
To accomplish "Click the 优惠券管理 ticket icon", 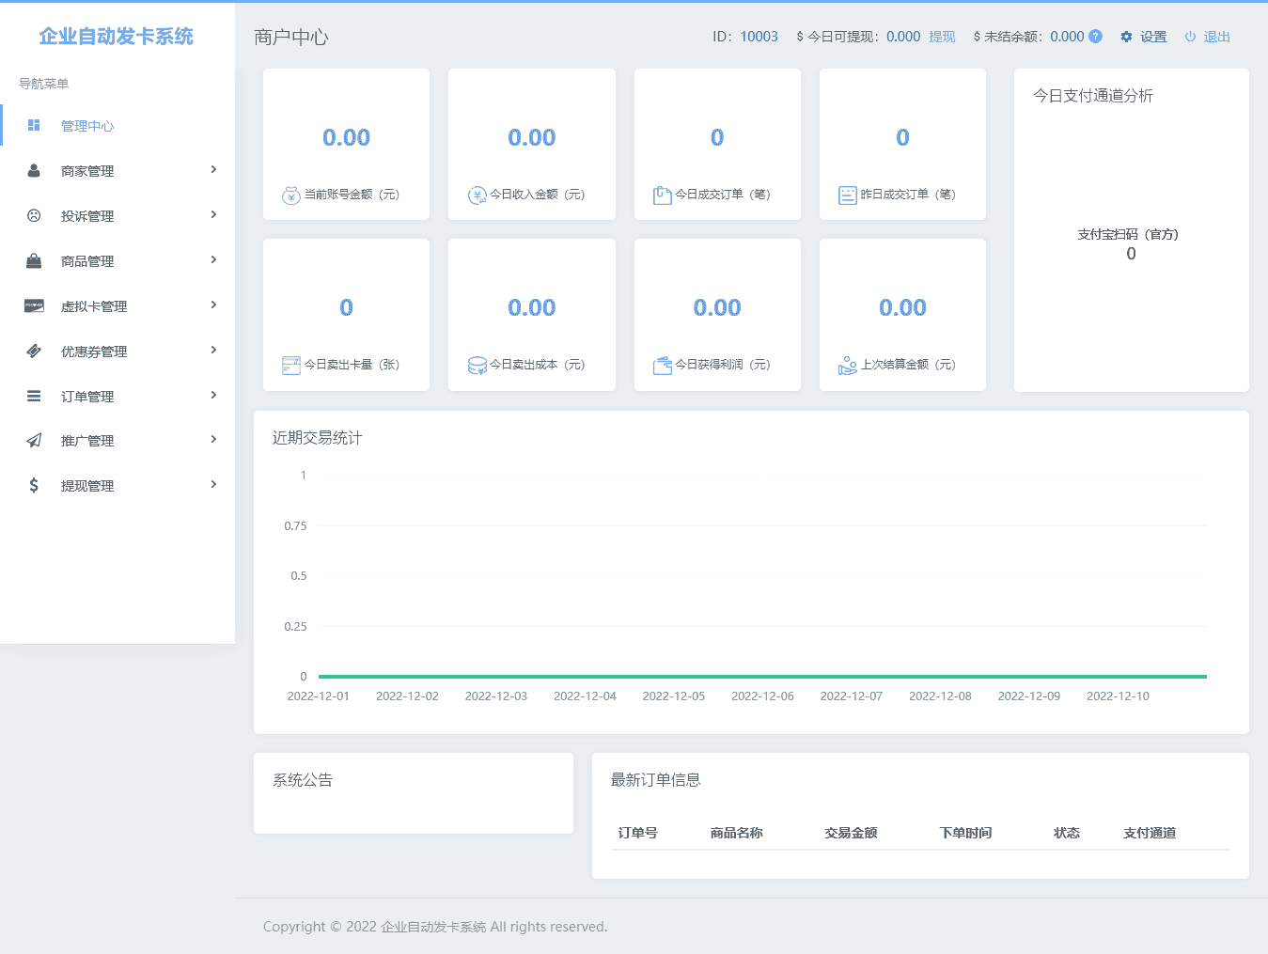I will (34, 351).
